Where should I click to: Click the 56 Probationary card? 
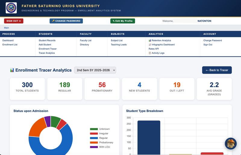coord(102,89)
